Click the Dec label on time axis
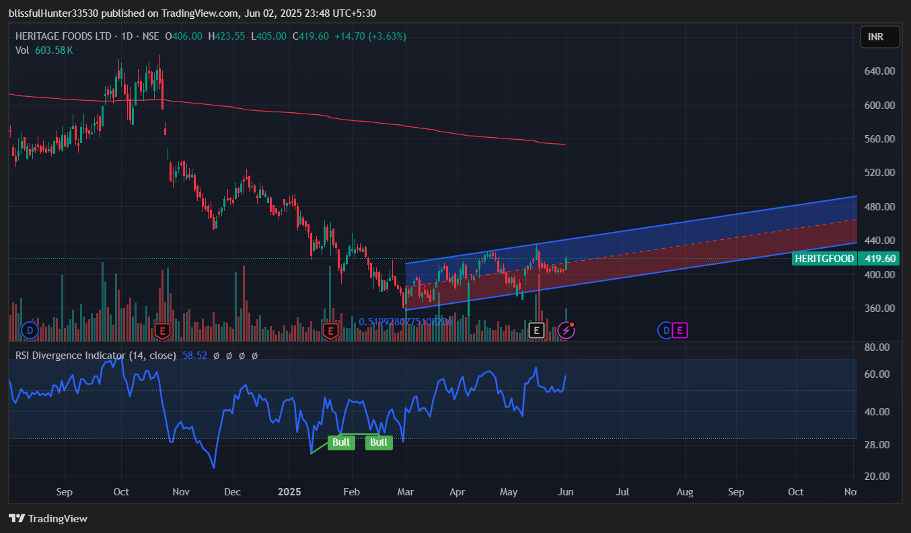911x533 pixels. tap(232, 492)
